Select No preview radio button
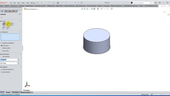 coord(2,51)
